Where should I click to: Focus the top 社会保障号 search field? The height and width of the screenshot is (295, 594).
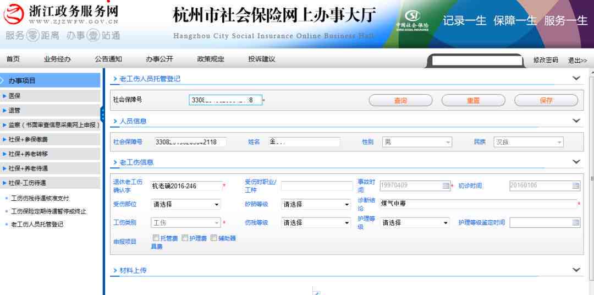coord(226,100)
